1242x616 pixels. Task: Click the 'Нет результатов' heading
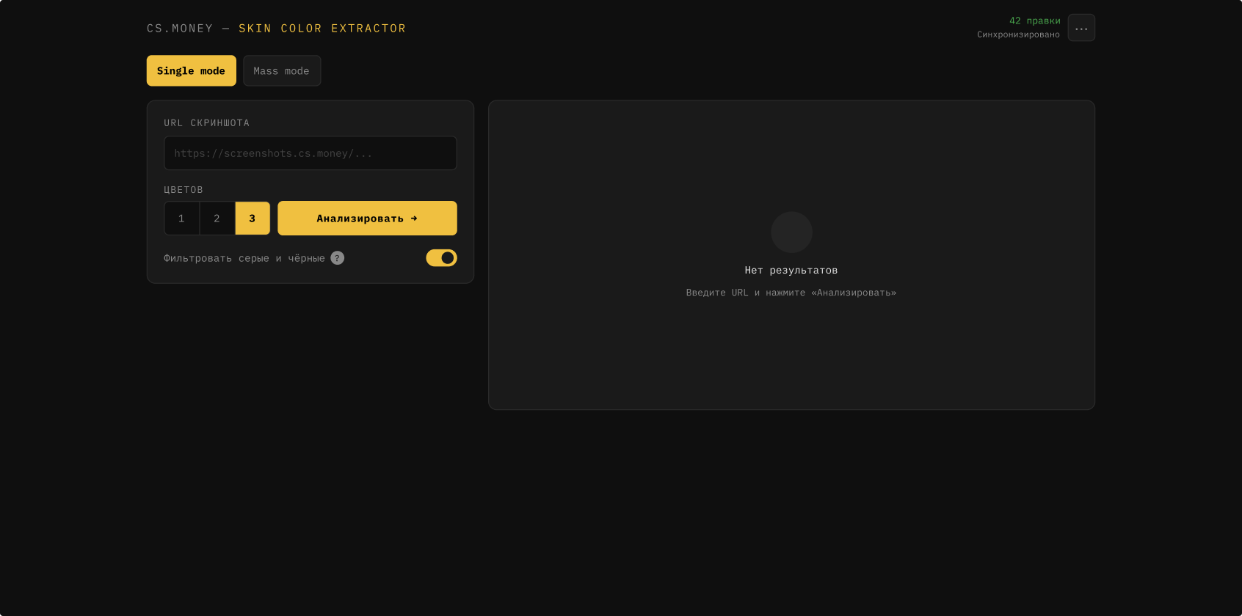point(791,270)
